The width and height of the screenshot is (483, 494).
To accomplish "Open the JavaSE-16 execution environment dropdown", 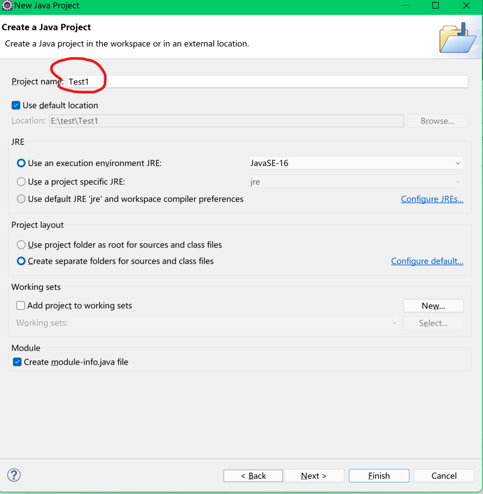I will point(356,163).
